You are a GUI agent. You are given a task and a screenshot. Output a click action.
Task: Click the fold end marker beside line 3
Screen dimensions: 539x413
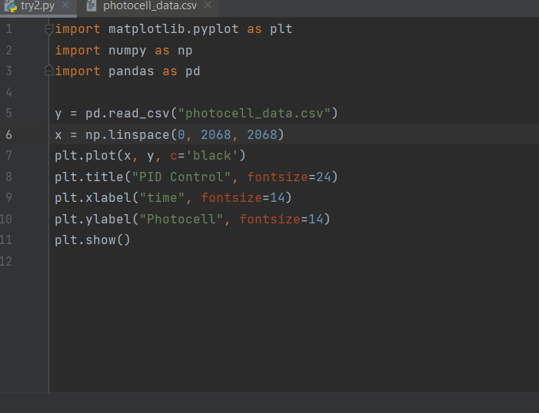click(49, 71)
